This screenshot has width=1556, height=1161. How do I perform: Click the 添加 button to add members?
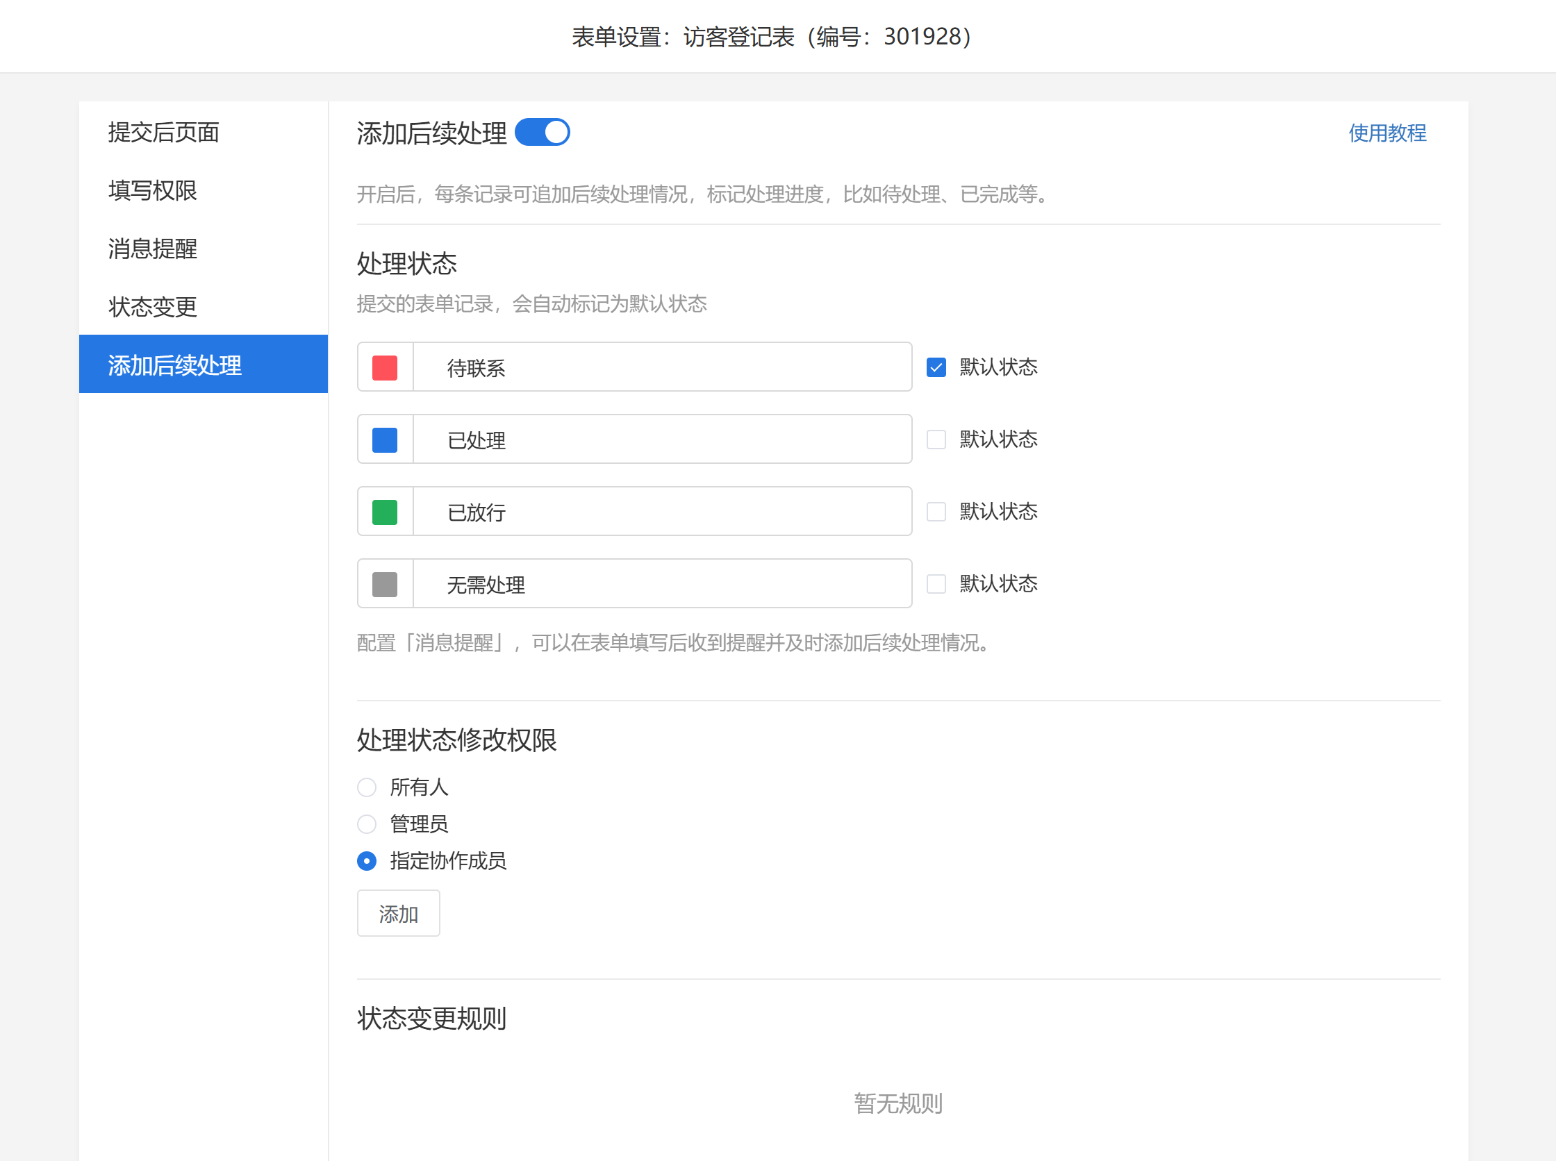[x=398, y=914]
